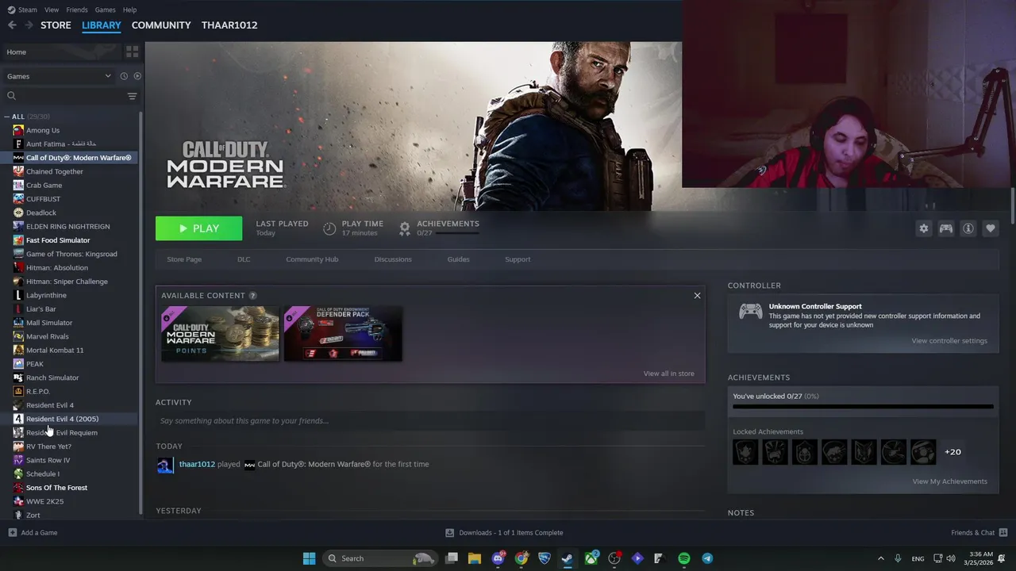Open Available Content help question mark
The image size is (1016, 571).
click(x=252, y=296)
